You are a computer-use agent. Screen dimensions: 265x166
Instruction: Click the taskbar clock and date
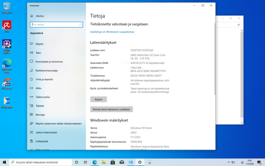coord(250,162)
